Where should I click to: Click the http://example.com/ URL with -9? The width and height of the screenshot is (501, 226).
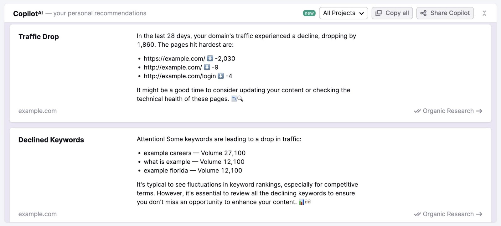click(x=173, y=67)
